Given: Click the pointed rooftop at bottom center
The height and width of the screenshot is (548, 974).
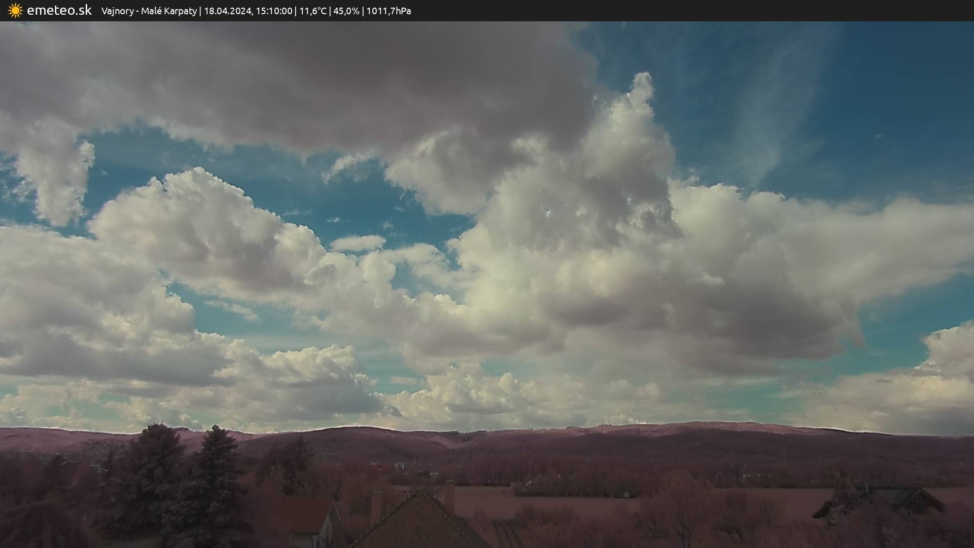Looking at the screenshot, I should click(x=420, y=518).
